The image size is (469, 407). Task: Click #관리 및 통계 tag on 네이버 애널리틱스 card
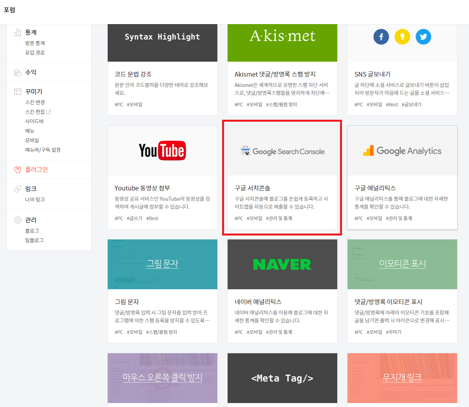[279, 332]
